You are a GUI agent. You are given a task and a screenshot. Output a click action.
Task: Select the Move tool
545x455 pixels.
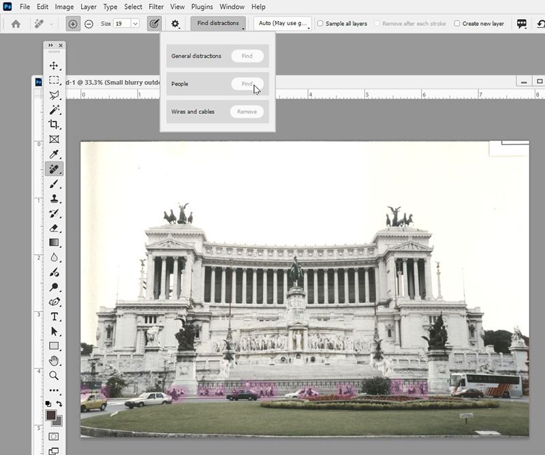pyautogui.click(x=54, y=65)
